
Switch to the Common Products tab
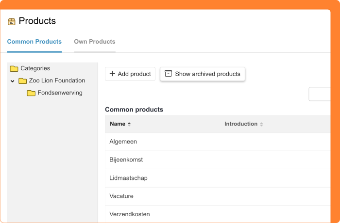click(x=34, y=42)
